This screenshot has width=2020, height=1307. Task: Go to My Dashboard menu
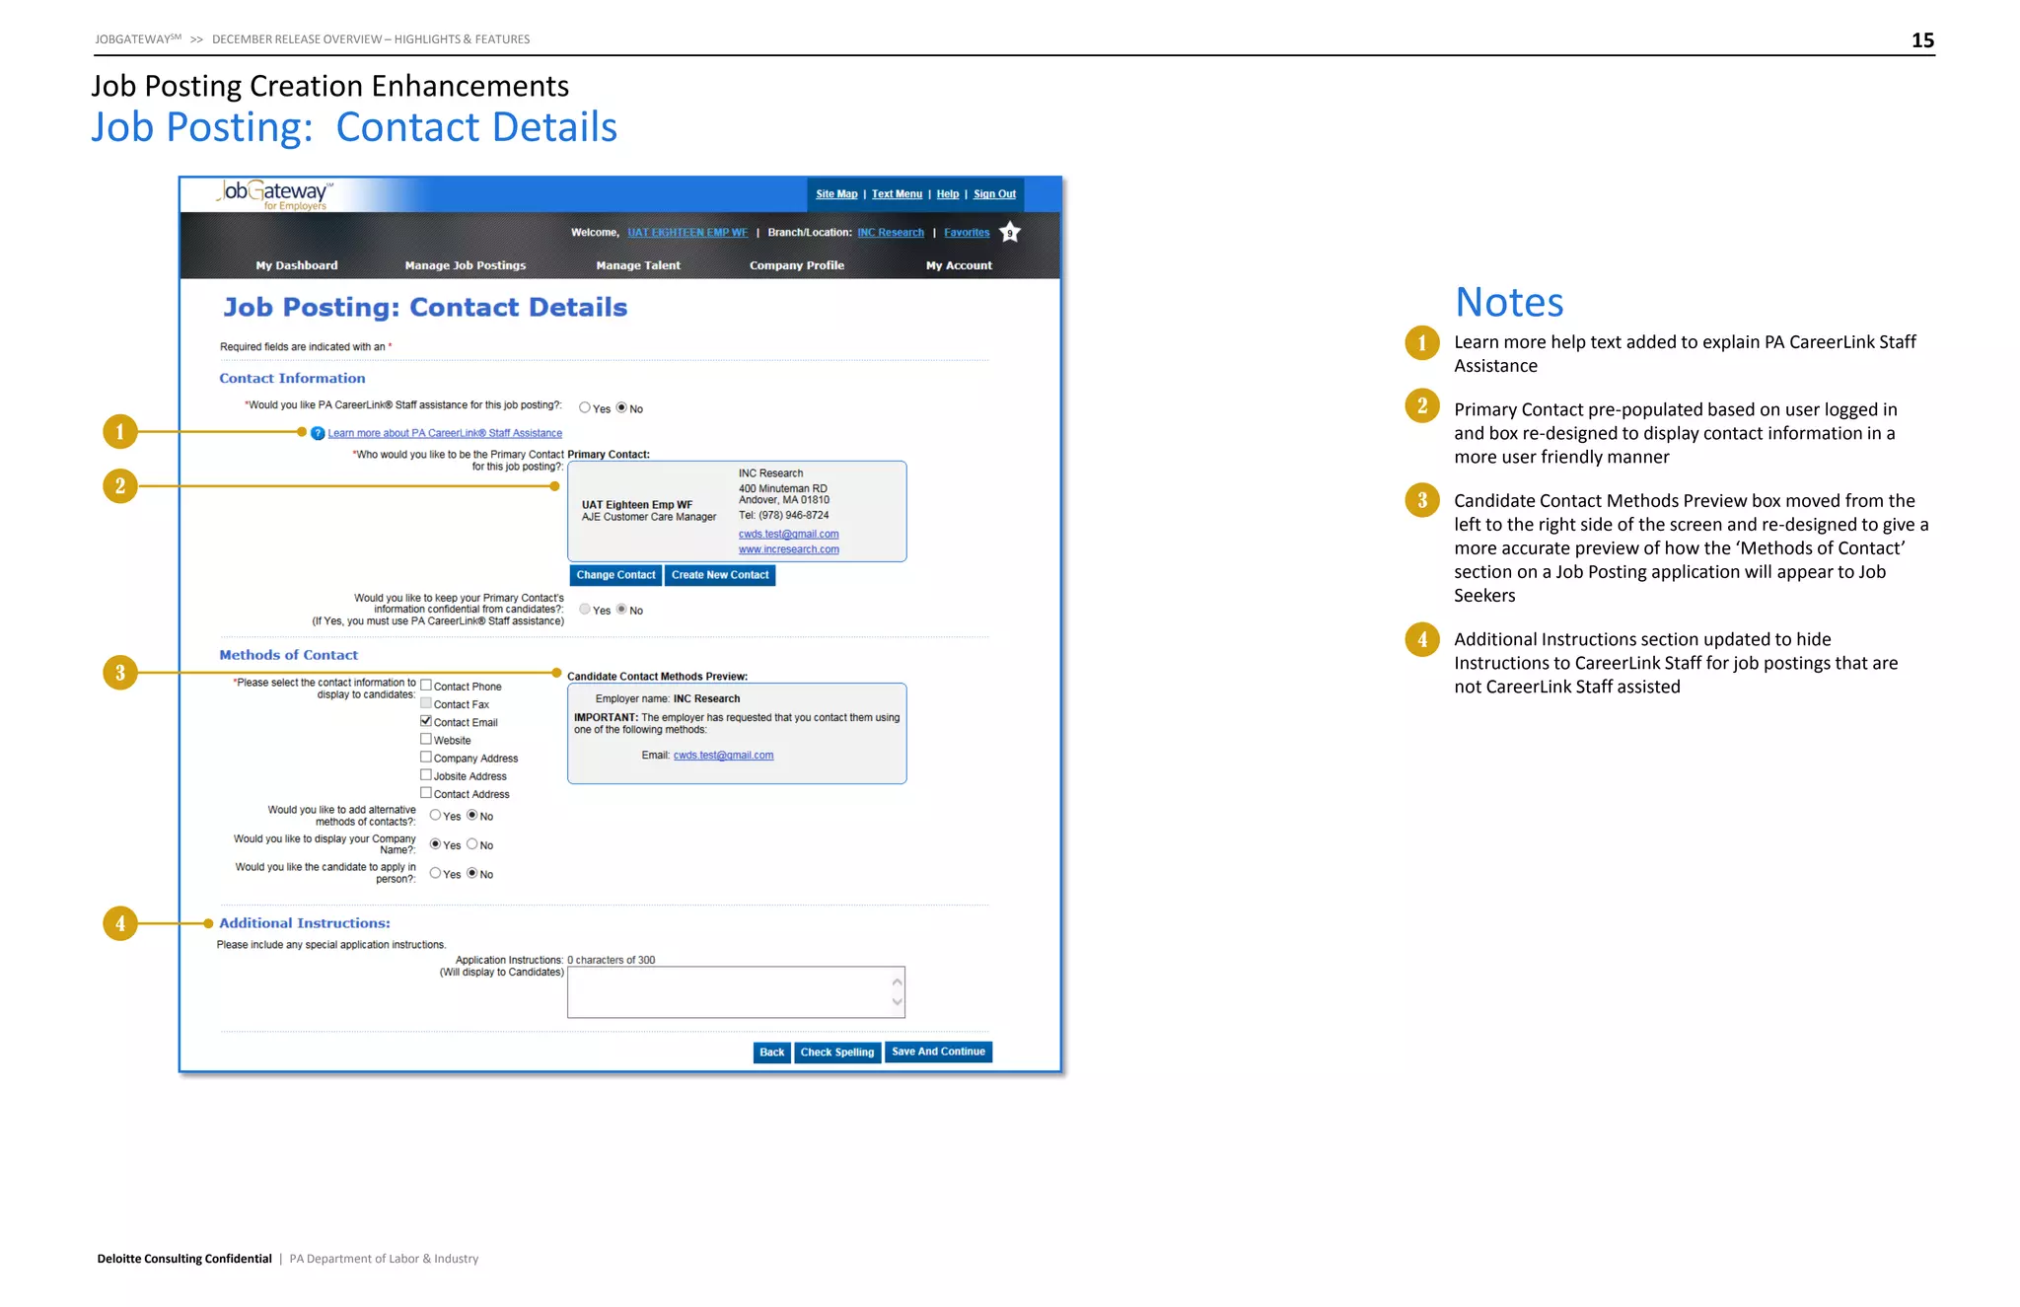click(x=297, y=265)
